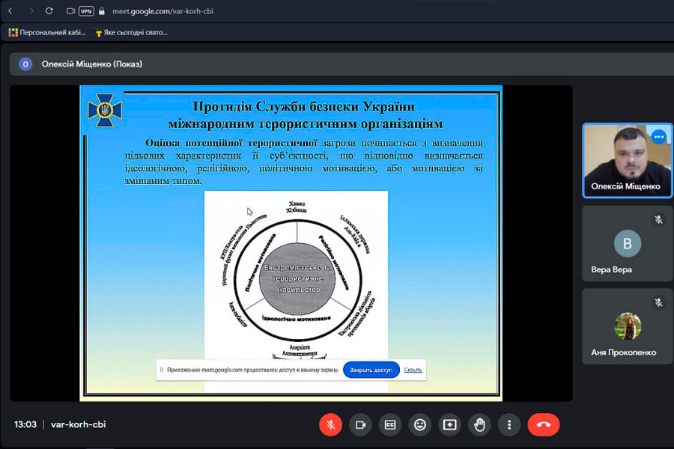Image resolution: width=674 pixels, height=449 pixels.
Task: Click the padlock site info icon
Action: coord(101,11)
